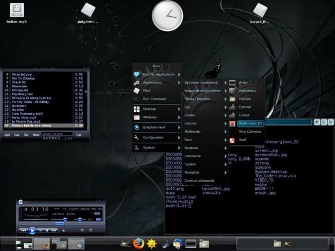Launch GIMP from the bottom dock
The height and width of the screenshot is (251, 335).
pyautogui.click(x=125, y=243)
